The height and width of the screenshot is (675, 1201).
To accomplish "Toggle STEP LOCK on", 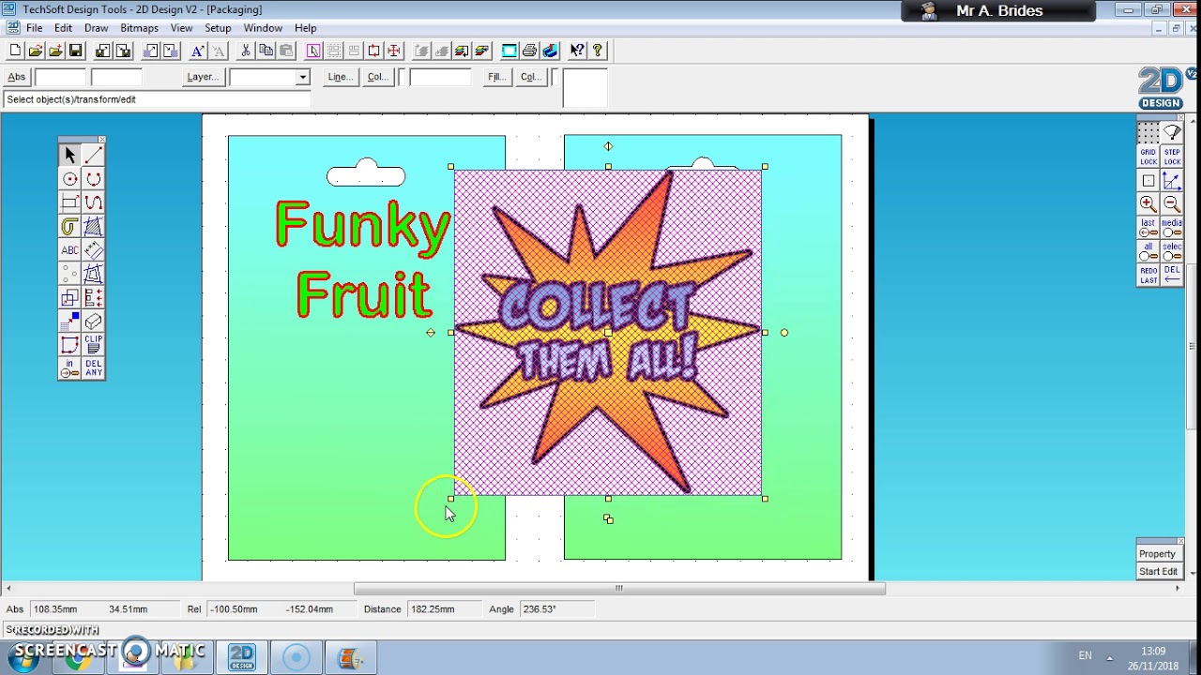I will [1172, 157].
